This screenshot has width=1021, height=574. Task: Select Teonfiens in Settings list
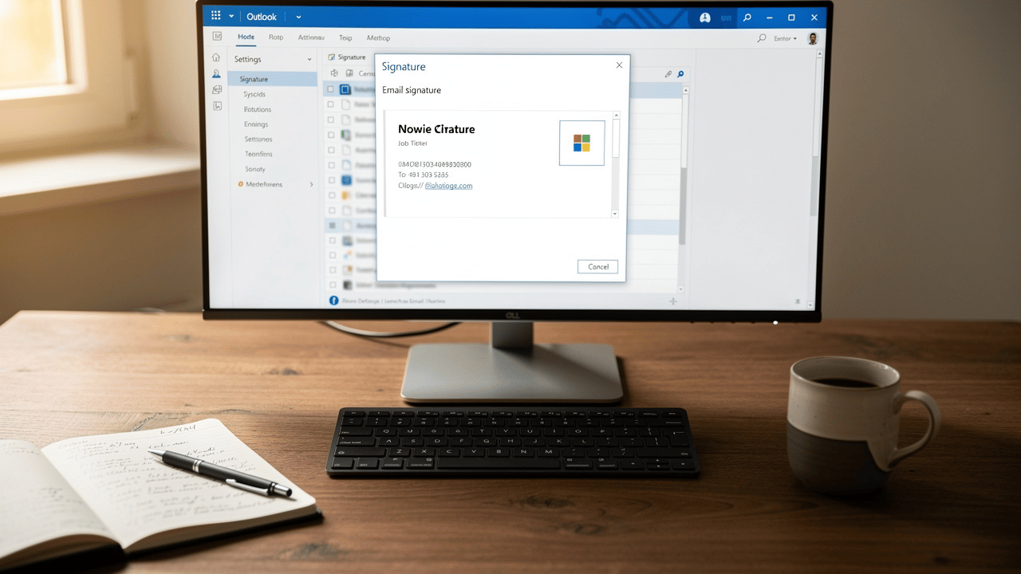tap(258, 154)
